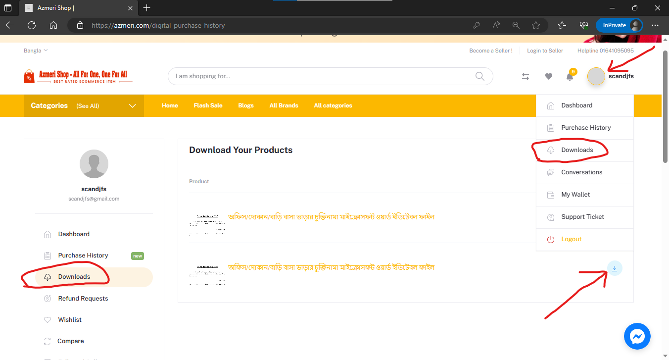Screen dimensions: 669x360
Task: Click the Flash Sale navigation link
Action: pyautogui.click(x=208, y=105)
